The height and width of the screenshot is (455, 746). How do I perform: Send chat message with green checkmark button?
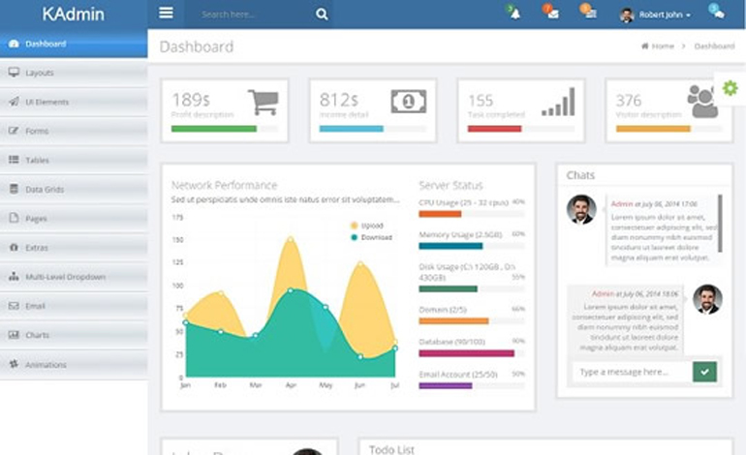point(704,372)
